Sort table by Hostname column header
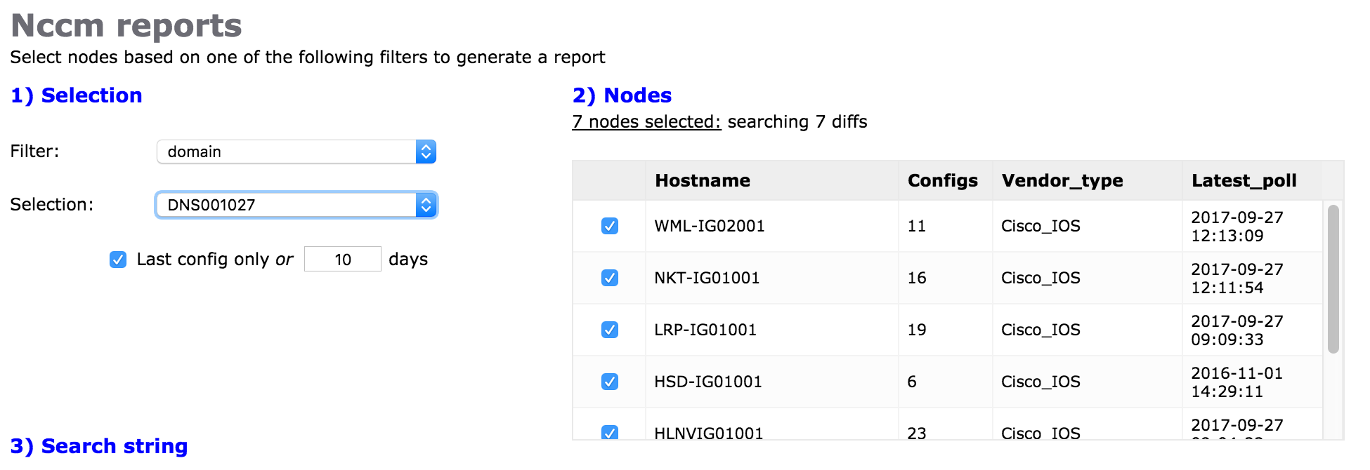The image size is (1370, 470). click(702, 181)
